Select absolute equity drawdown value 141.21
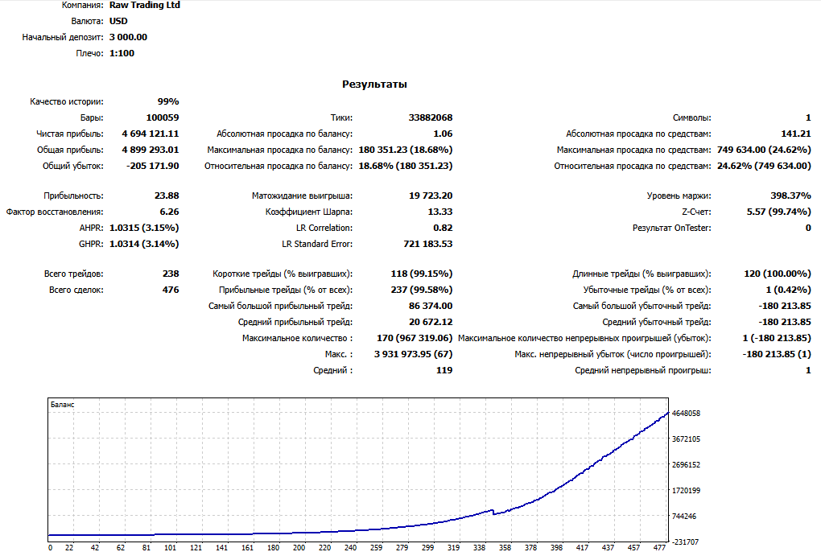 click(796, 134)
